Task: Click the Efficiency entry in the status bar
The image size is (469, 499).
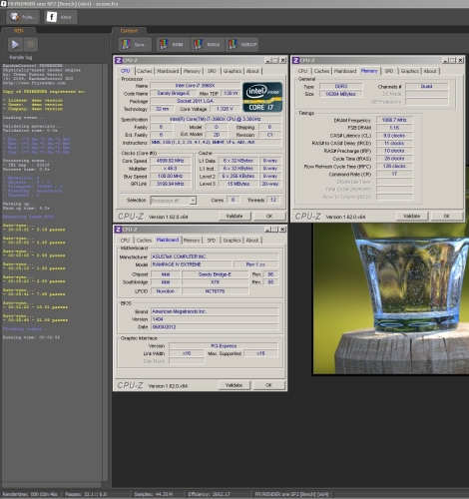Action: coord(209,494)
